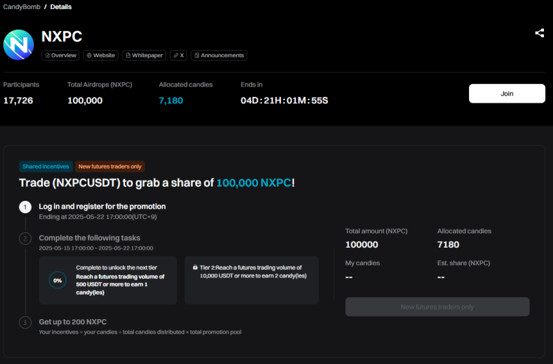Screen dimensions: 553x364
Task: Click the share icon at top right
Action: point(539,33)
